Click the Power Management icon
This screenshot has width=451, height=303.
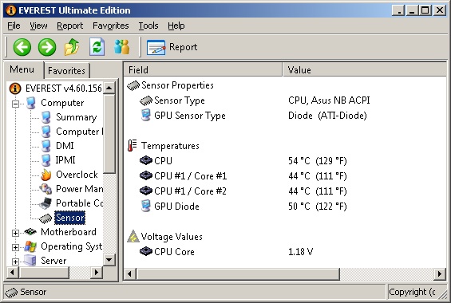click(45, 189)
